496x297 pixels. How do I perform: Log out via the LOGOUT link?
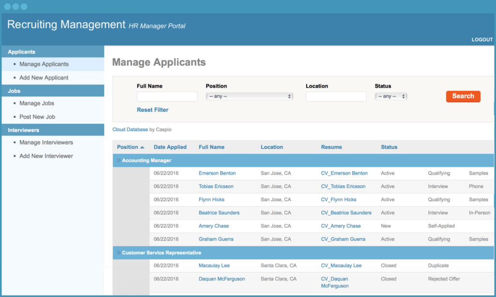[x=482, y=40]
